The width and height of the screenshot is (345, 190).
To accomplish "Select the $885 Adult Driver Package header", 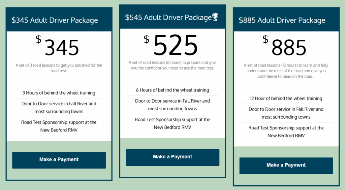I will click(282, 20).
